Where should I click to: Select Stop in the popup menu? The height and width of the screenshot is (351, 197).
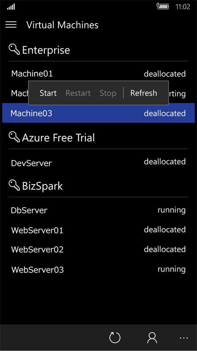click(x=108, y=93)
